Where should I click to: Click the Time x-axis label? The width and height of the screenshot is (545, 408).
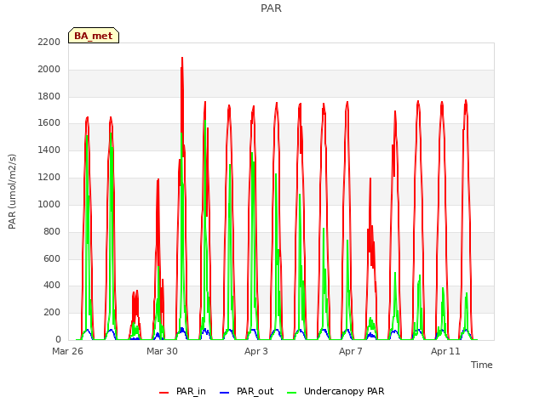tap(482, 365)
